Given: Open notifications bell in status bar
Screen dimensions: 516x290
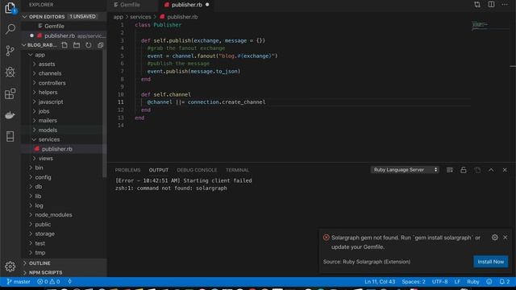Looking at the screenshot, I should (504, 282).
